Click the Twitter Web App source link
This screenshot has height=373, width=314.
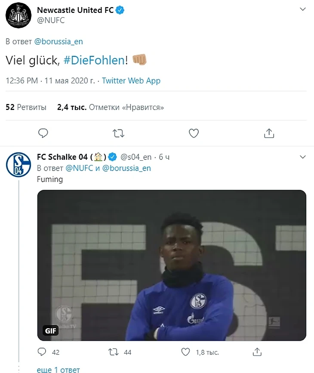point(131,81)
